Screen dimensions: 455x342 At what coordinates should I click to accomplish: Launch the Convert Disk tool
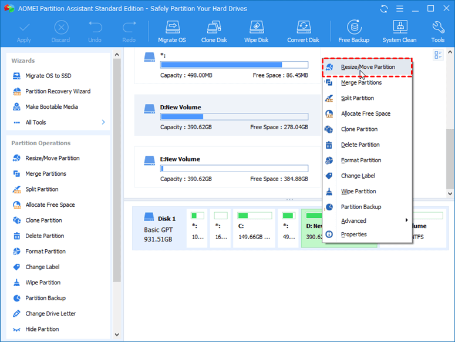[x=304, y=28]
